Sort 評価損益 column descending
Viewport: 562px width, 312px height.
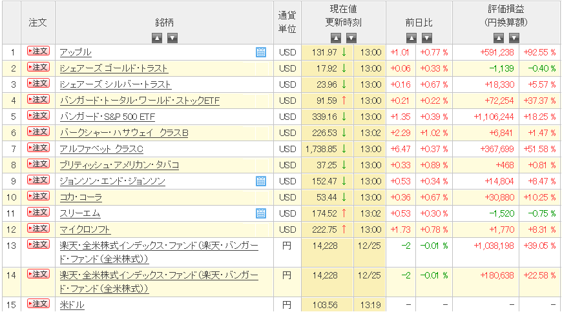[514, 38]
